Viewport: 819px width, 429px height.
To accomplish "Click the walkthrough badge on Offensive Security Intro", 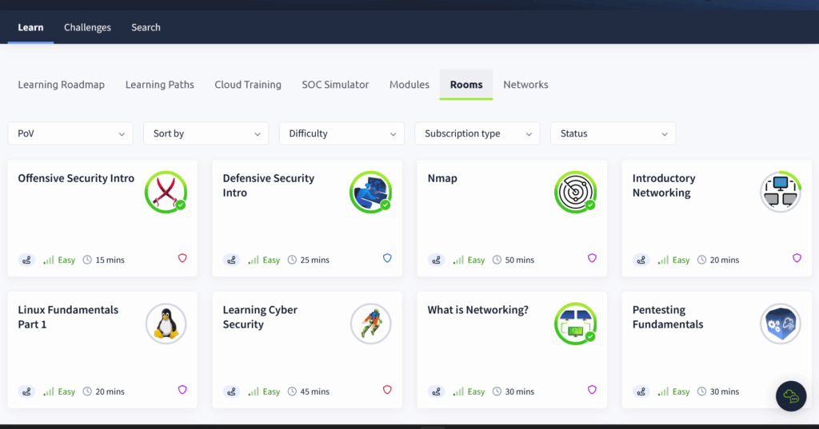I will click(x=26, y=260).
